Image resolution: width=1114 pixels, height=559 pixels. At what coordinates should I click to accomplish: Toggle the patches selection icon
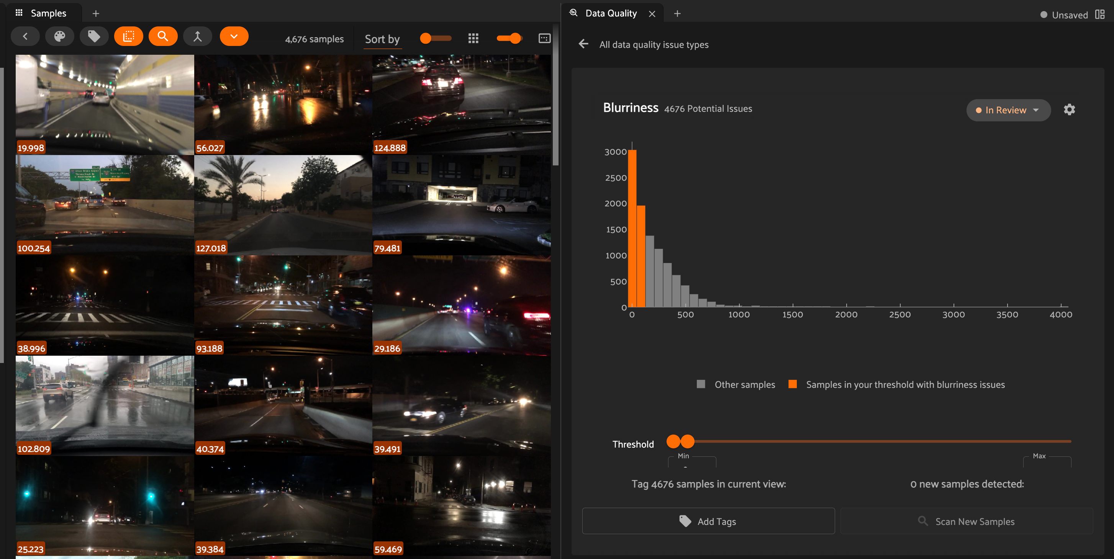(x=128, y=36)
